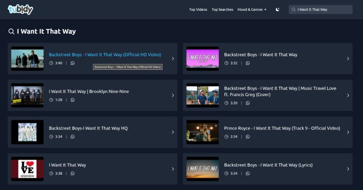The width and height of the screenshot is (363, 190).
Task: Share Music Travel Love cover via WhatsApp
Action: coord(248,103)
